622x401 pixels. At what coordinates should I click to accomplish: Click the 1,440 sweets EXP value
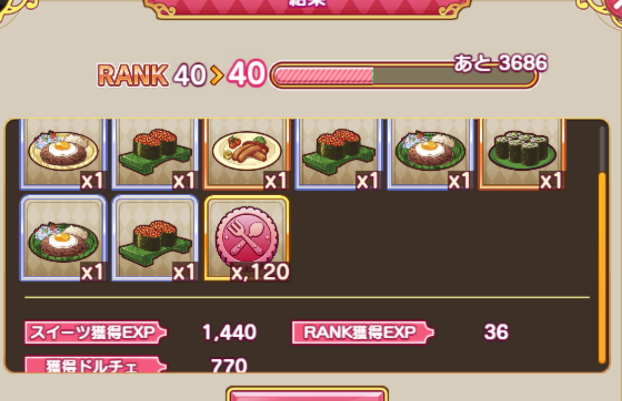pyautogui.click(x=229, y=332)
